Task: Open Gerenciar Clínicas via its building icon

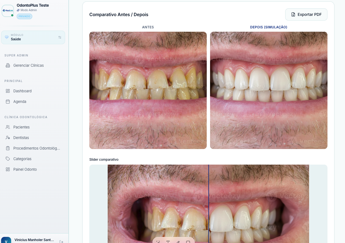Action: (x=8, y=65)
